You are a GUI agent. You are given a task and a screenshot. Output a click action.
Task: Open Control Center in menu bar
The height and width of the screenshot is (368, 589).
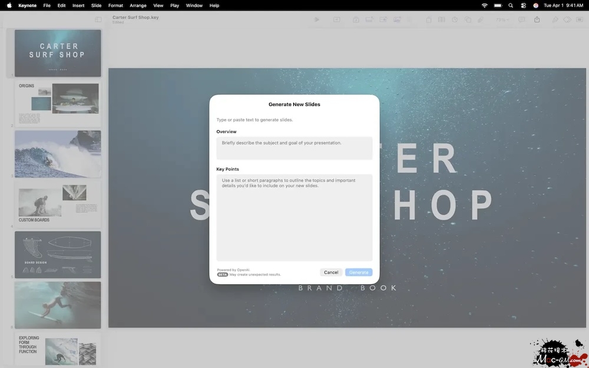point(524,5)
